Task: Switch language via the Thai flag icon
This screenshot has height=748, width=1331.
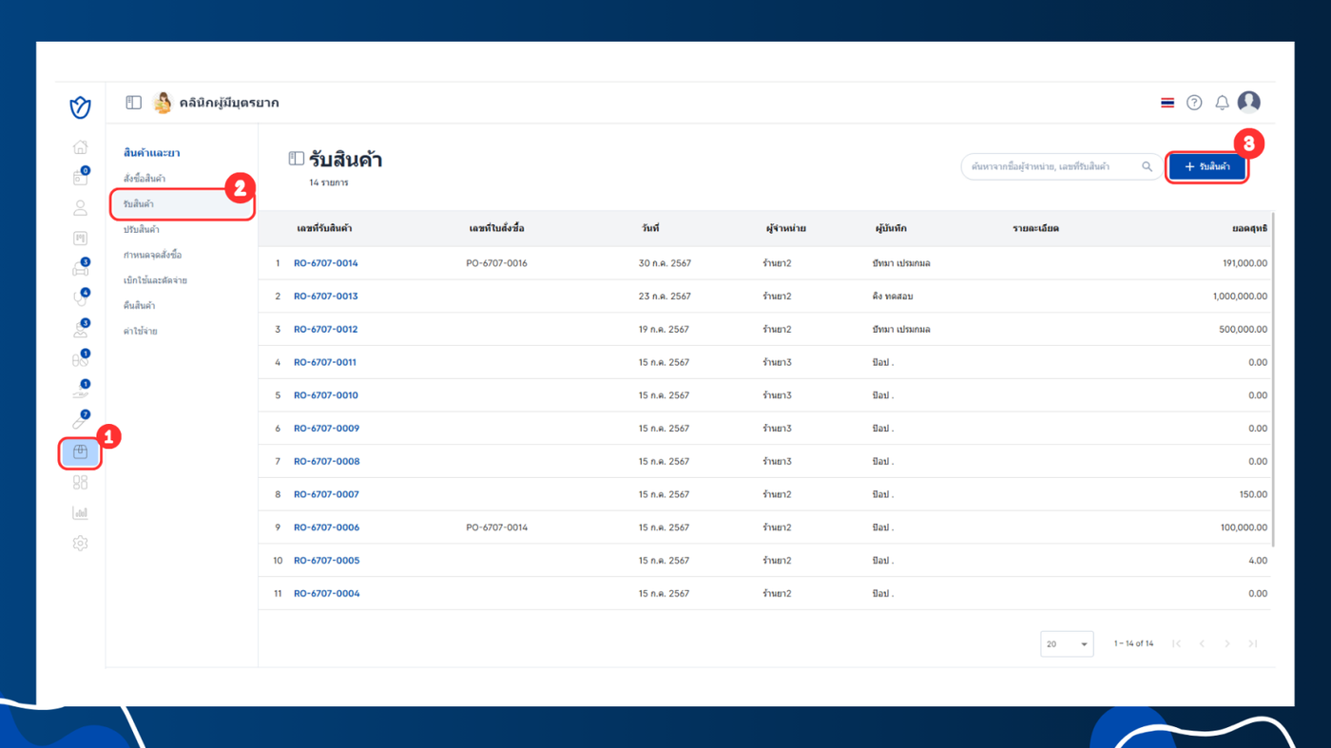Action: pos(1167,103)
